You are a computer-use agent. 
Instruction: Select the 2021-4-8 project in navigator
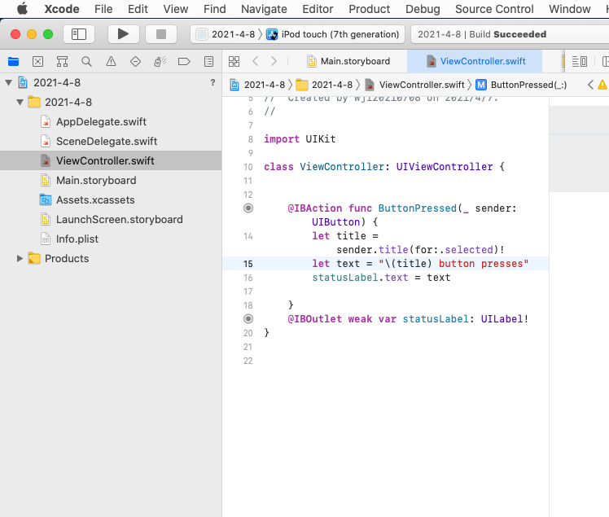57,83
